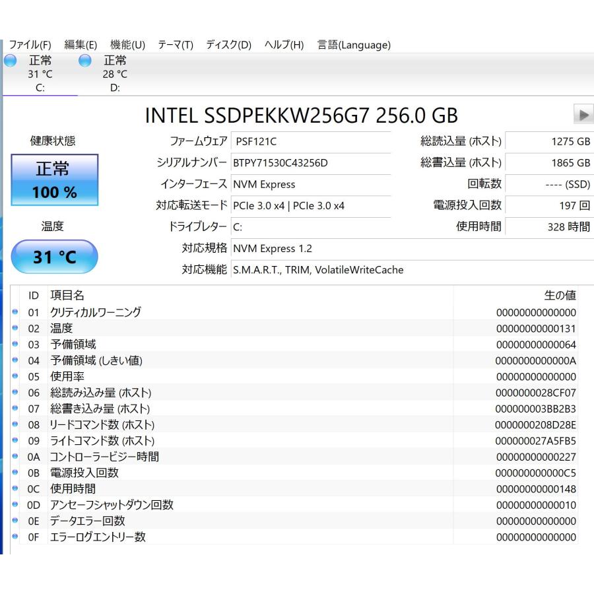Image resolution: width=594 pixels, height=594 pixels.
Task: Click status dot of 予備領域 (しきい値) row
Action: (x=15, y=360)
